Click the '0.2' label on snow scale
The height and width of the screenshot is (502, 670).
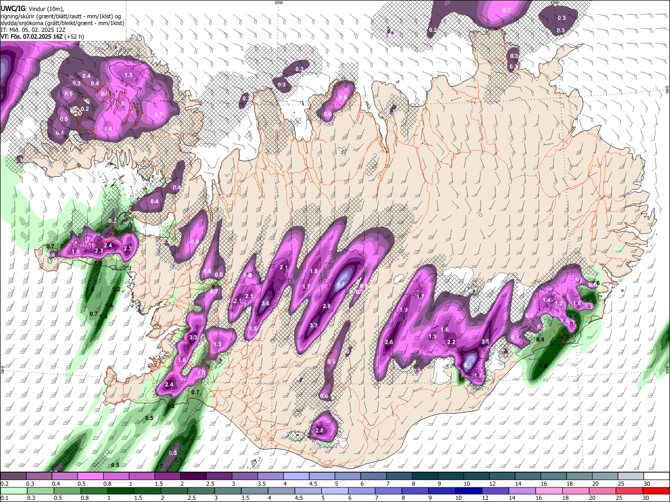(x=4, y=484)
